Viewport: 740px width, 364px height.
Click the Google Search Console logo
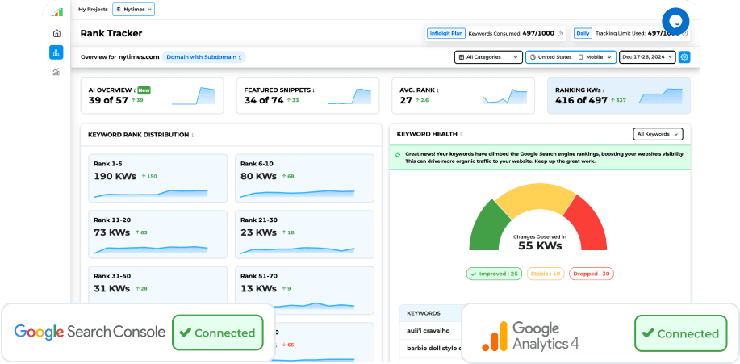[90, 332]
